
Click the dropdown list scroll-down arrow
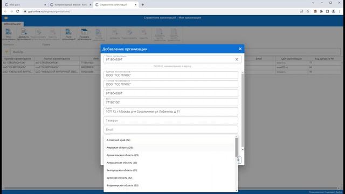237,190
